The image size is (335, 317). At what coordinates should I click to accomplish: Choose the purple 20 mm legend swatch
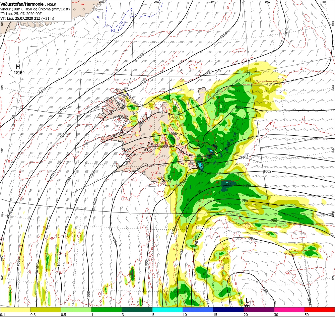tap(259, 310)
